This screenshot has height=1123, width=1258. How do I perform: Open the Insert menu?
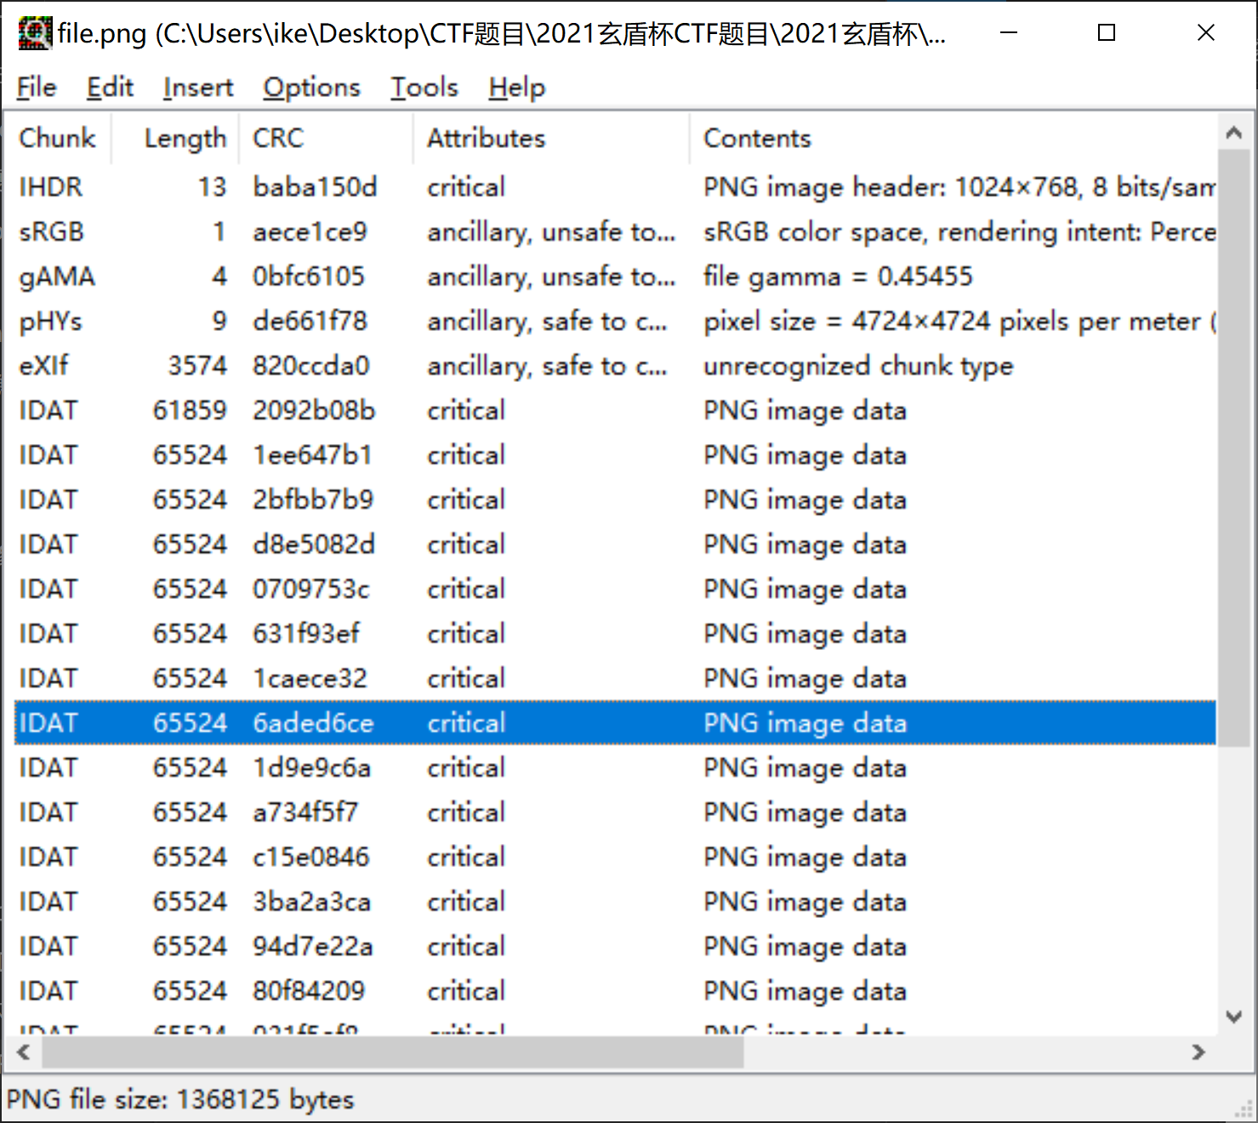tap(197, 87)
